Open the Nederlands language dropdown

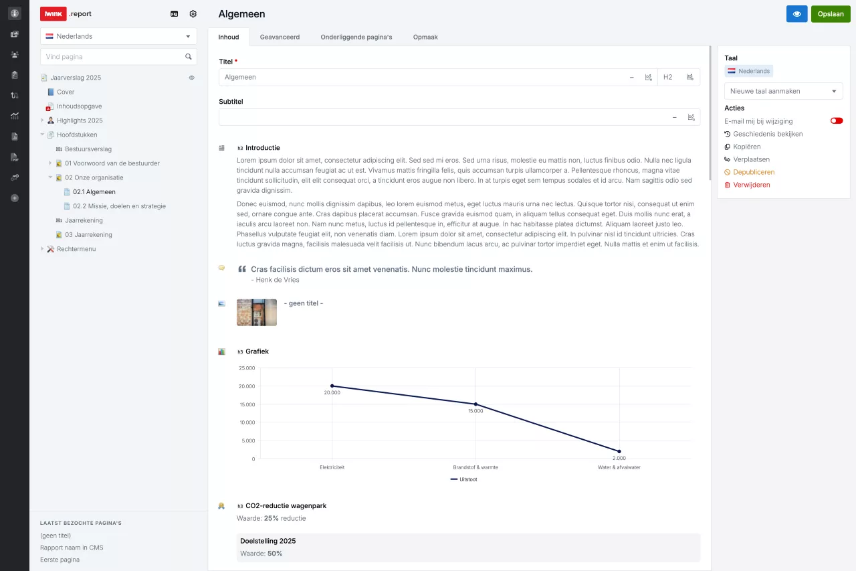(118, 36)
